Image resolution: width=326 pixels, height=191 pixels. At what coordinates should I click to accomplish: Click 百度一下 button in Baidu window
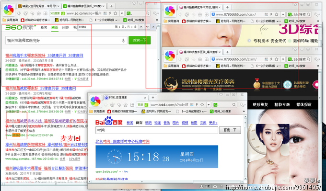coord(230,130)
